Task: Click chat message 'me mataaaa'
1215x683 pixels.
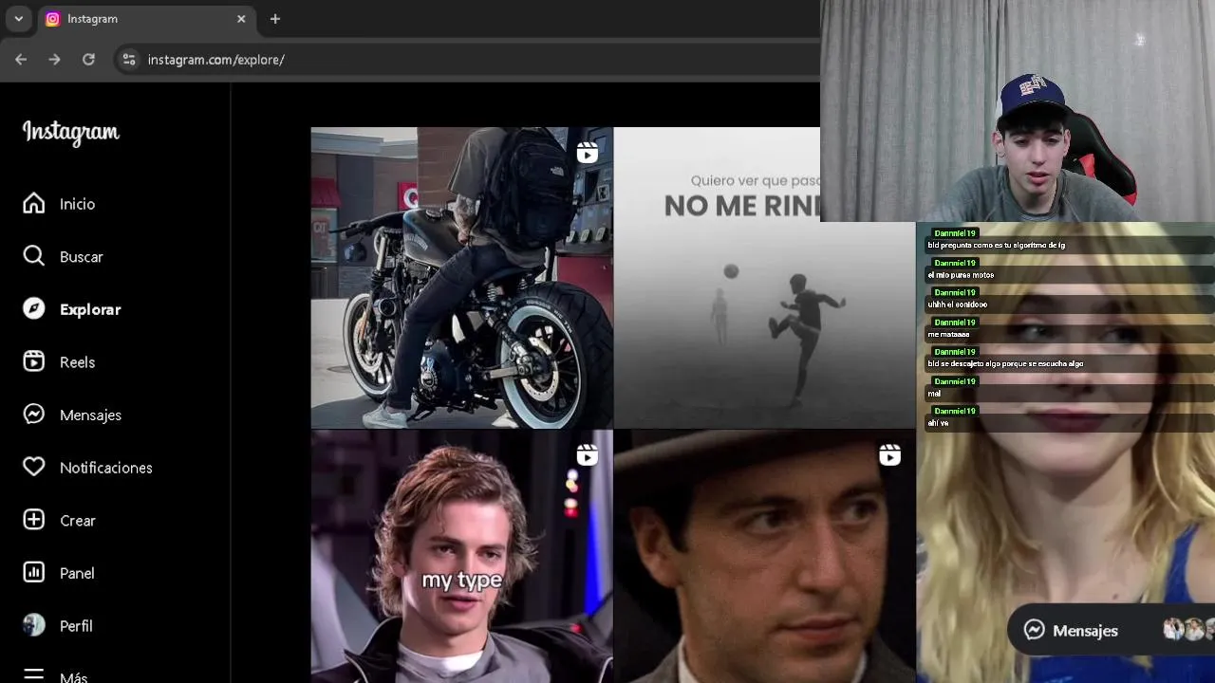Action: click(x=948, y=334)
